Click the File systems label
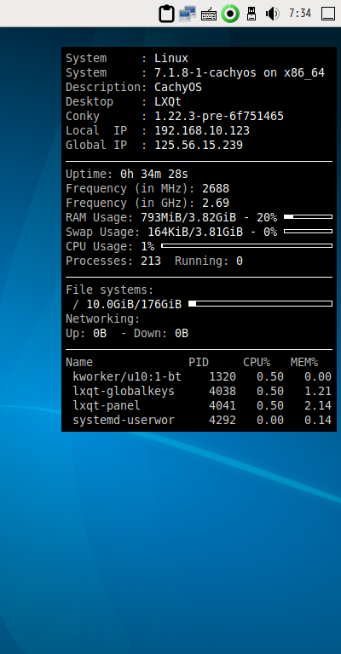Image resolution: width=341 pixels, height=654 pixels. 110,290
